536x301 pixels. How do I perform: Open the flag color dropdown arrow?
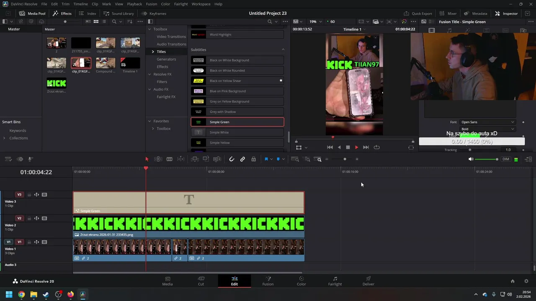coord(271,159)
